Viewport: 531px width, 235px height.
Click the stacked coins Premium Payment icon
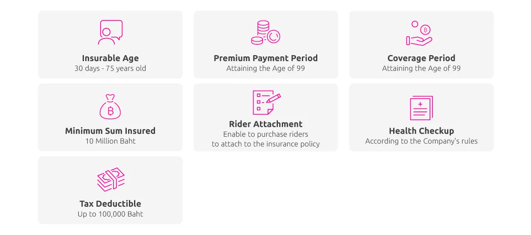click(x=265, y=32)
